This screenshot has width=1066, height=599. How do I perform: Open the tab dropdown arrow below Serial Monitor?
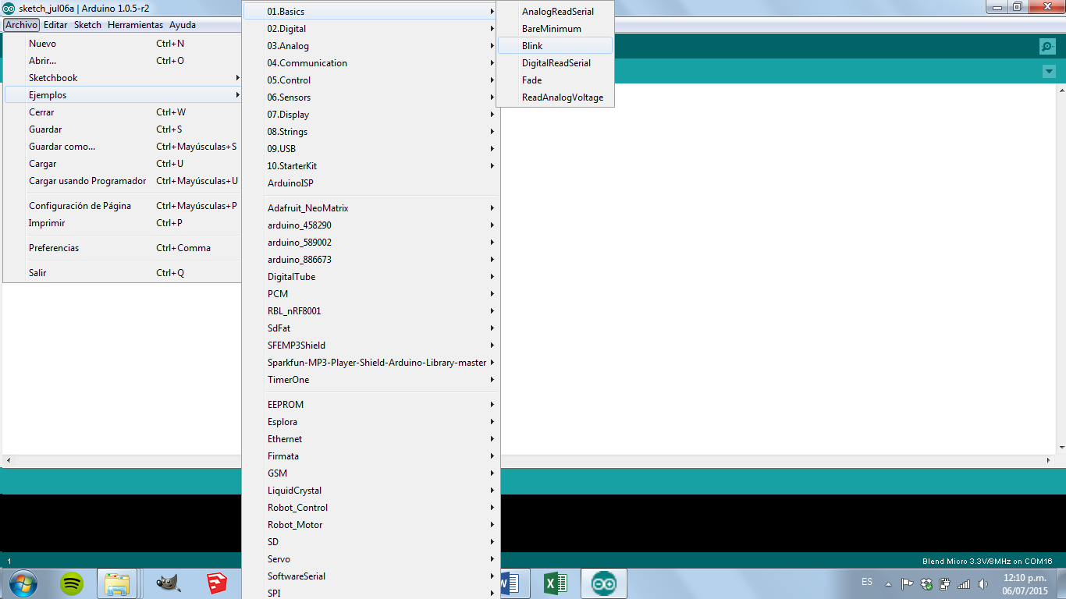pyautogui.click(x=1048, y=72)
